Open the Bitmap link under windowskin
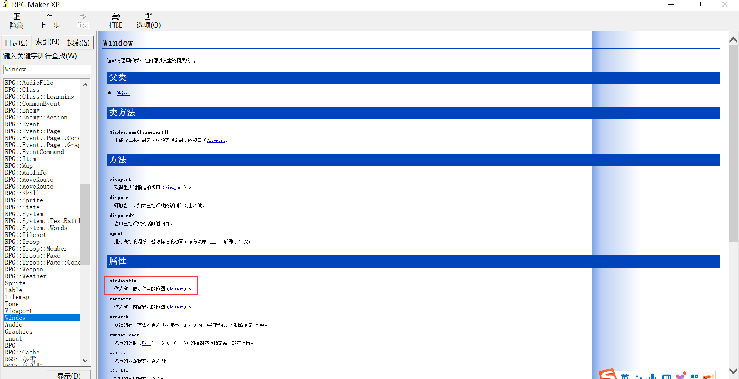This screenshot has width=739, height=379. pyautogui.click(x=176, y=289)
